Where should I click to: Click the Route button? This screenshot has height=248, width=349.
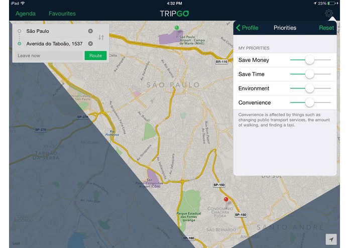point(95,56)
